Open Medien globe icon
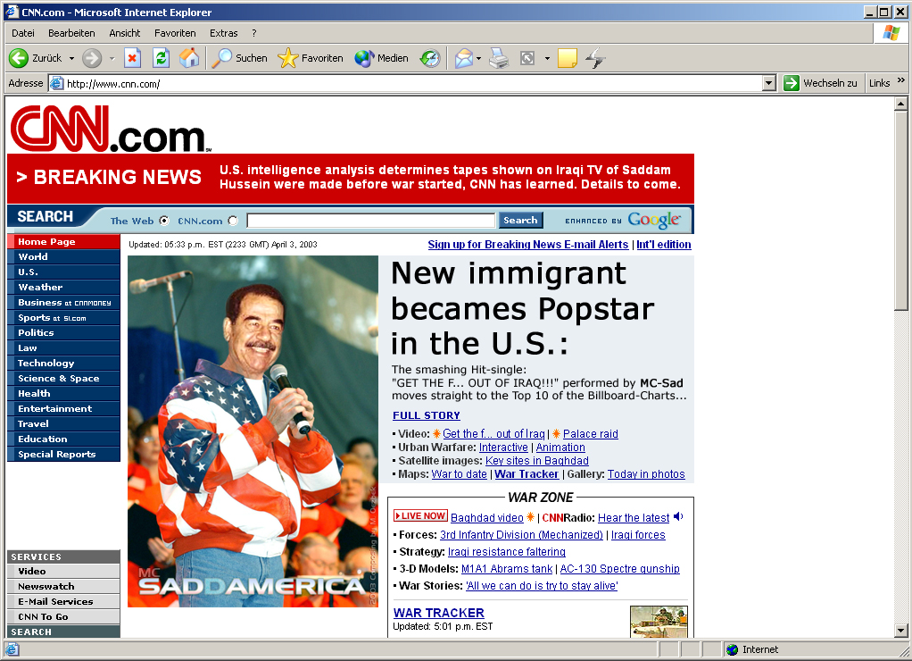This screenshot has height=661, width=912. (364, 58)
